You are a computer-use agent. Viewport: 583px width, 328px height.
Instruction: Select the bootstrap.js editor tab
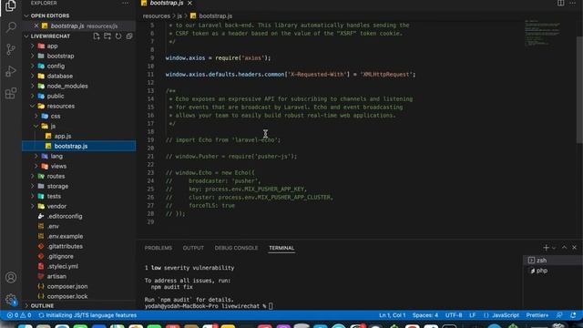[x=166, y=3]
